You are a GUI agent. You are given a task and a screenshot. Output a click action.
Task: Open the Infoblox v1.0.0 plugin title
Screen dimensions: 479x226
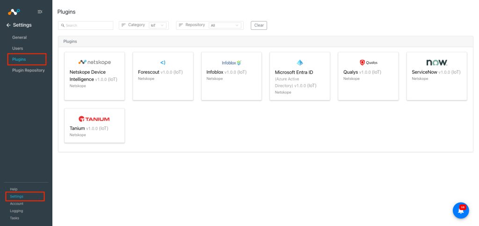tap(226, 72)
